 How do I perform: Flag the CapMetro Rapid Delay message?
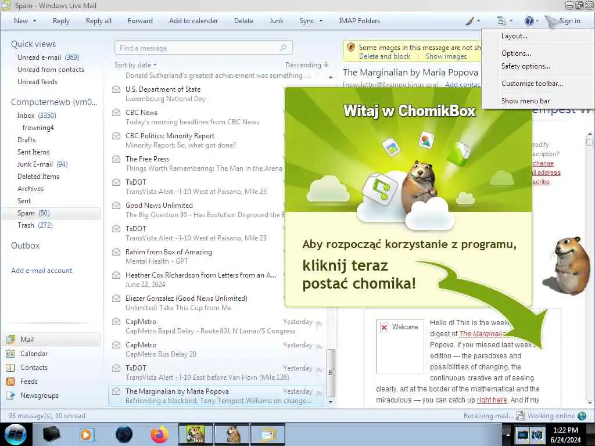319,323
